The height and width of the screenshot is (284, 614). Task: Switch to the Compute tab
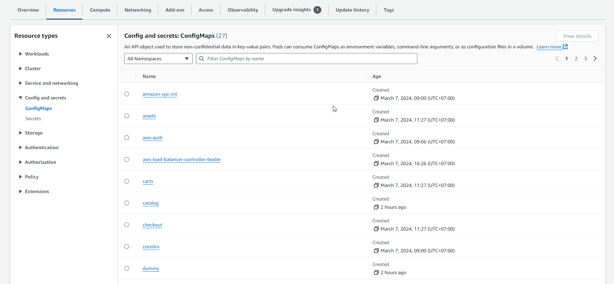click(100, 10)
